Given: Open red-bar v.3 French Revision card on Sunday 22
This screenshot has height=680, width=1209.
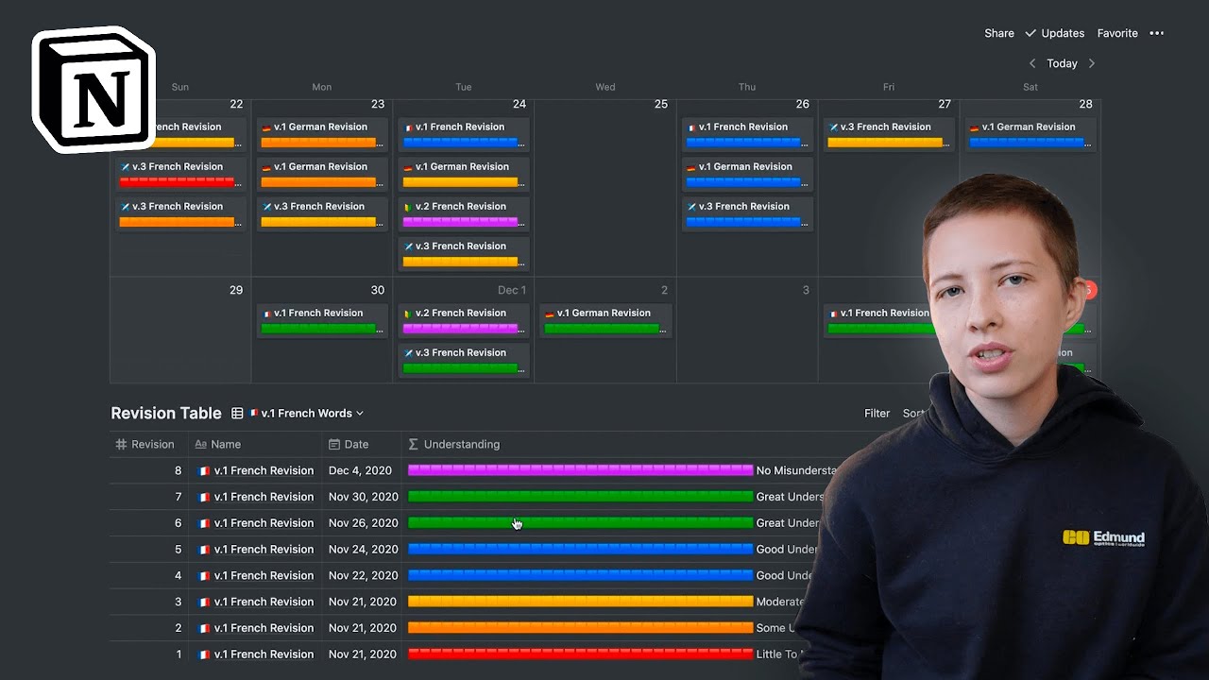Looking at the screenshot, I should 180,175.
